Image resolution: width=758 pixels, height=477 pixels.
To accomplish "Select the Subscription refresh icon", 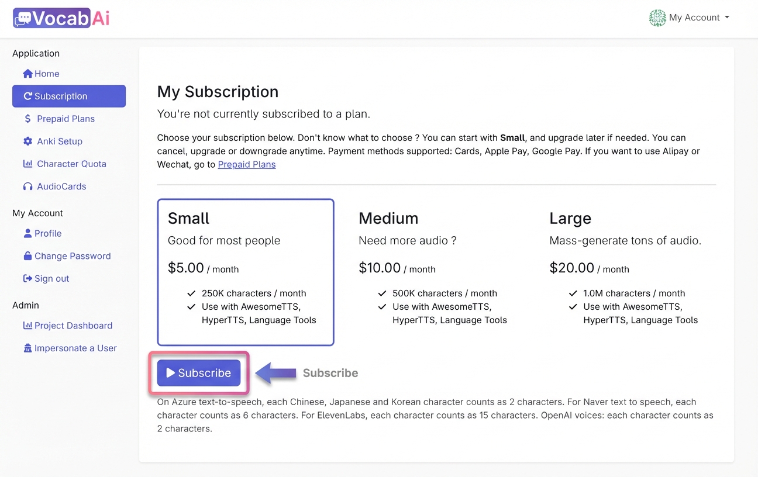I will pyautogui.click(x=28, y=96).
